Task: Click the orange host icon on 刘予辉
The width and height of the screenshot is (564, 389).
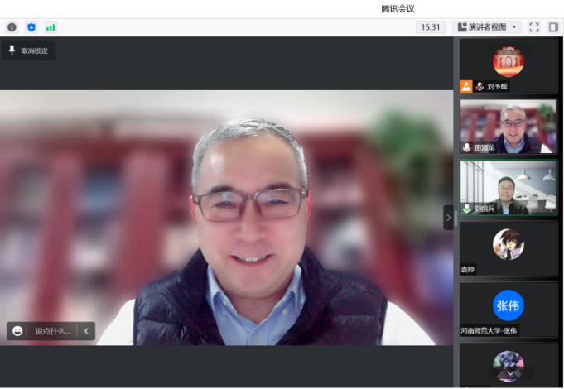Action: (x=467, y=86)
